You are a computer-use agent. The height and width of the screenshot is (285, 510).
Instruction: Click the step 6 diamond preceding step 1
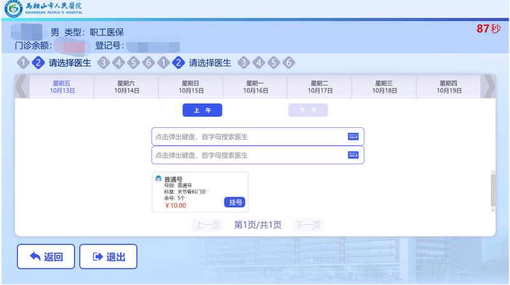[x=149, y=62]
